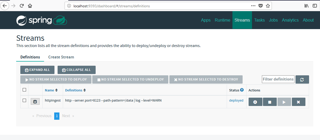320x140 pixels.
Task: Switch to the Create Stream tab
Action: (61, 57)
